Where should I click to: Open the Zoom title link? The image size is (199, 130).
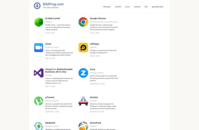48,44
